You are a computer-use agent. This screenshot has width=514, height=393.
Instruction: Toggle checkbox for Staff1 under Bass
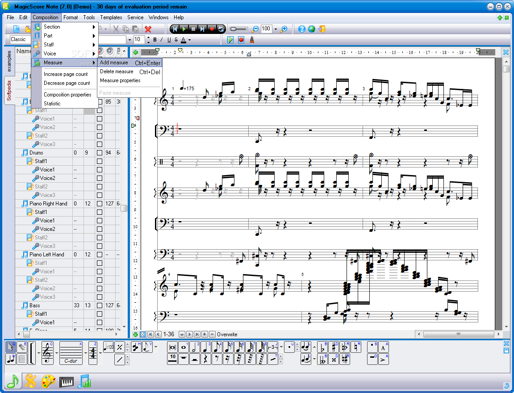[100, 314]
